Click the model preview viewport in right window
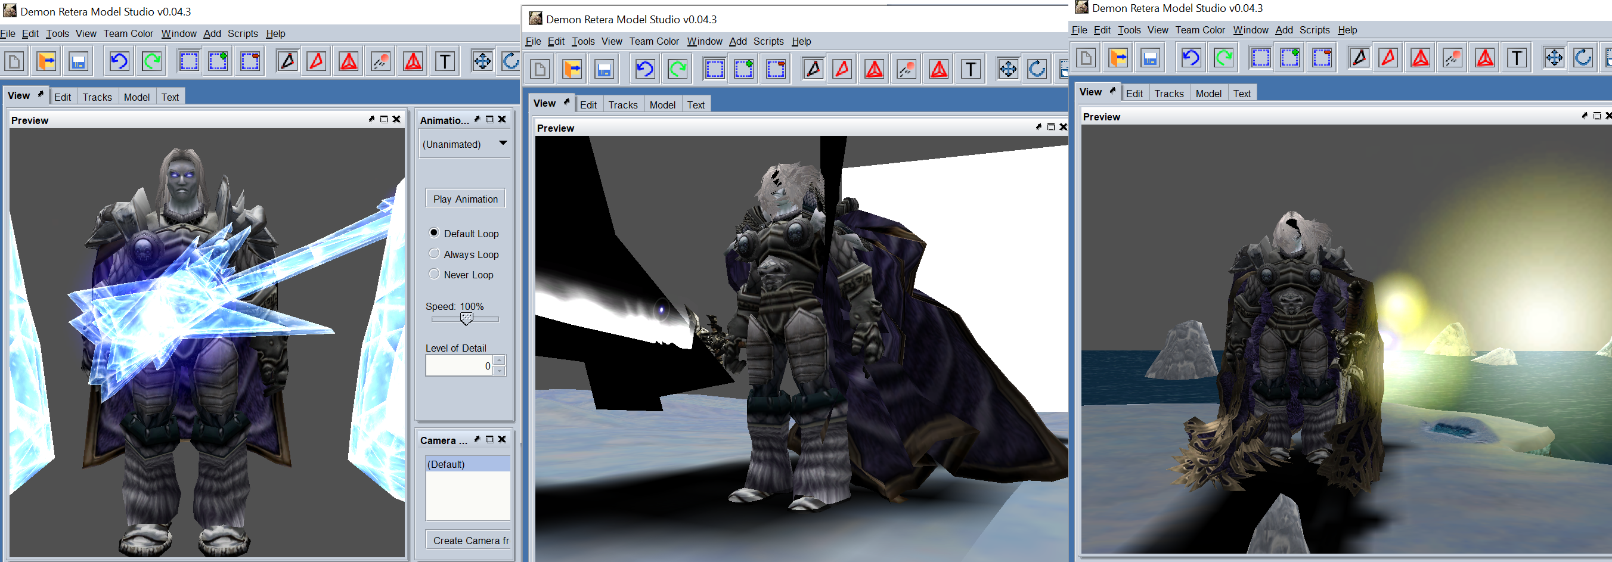The image size is (1612, 562). pos(1346,339)
